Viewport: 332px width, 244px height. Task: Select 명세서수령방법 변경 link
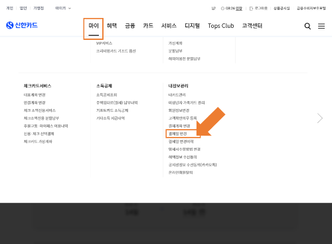tap(185, 149)
